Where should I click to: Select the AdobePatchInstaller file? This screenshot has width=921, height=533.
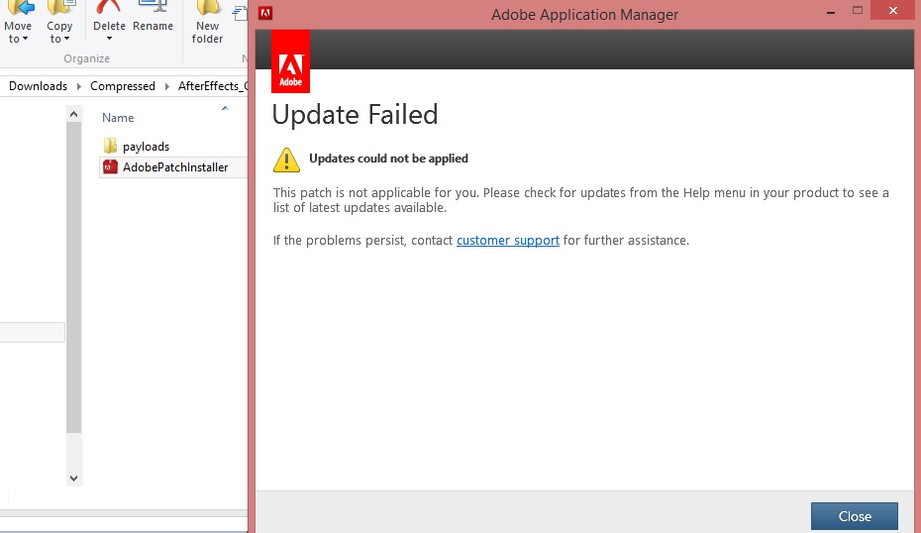coord(175,167)
